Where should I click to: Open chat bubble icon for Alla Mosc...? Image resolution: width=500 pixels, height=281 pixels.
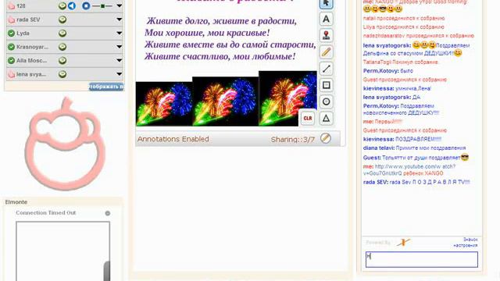[x=62, y=60]
